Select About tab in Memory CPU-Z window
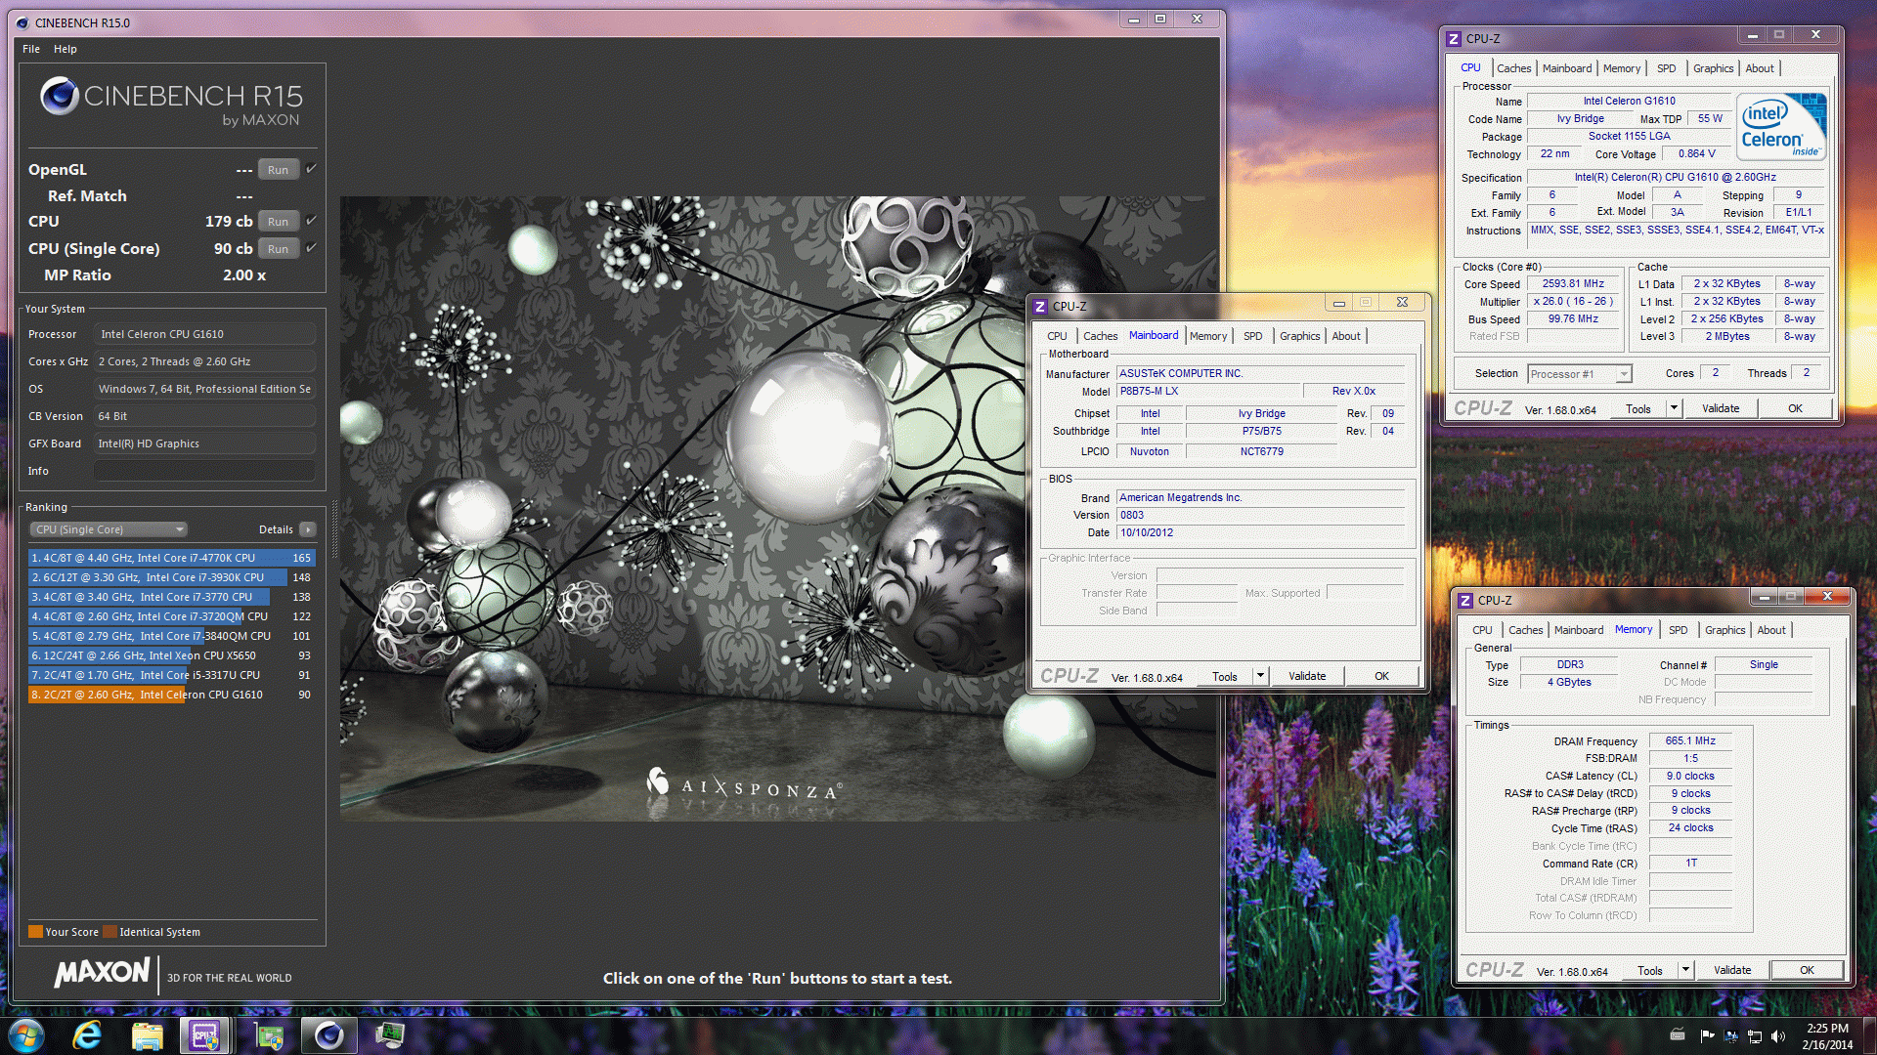The width and height of the screenshot is (1877, 1055). point(1770,630)
